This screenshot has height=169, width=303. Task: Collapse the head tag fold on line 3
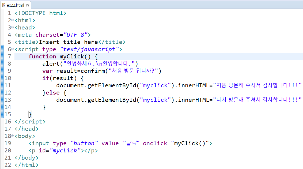[12, 27]
